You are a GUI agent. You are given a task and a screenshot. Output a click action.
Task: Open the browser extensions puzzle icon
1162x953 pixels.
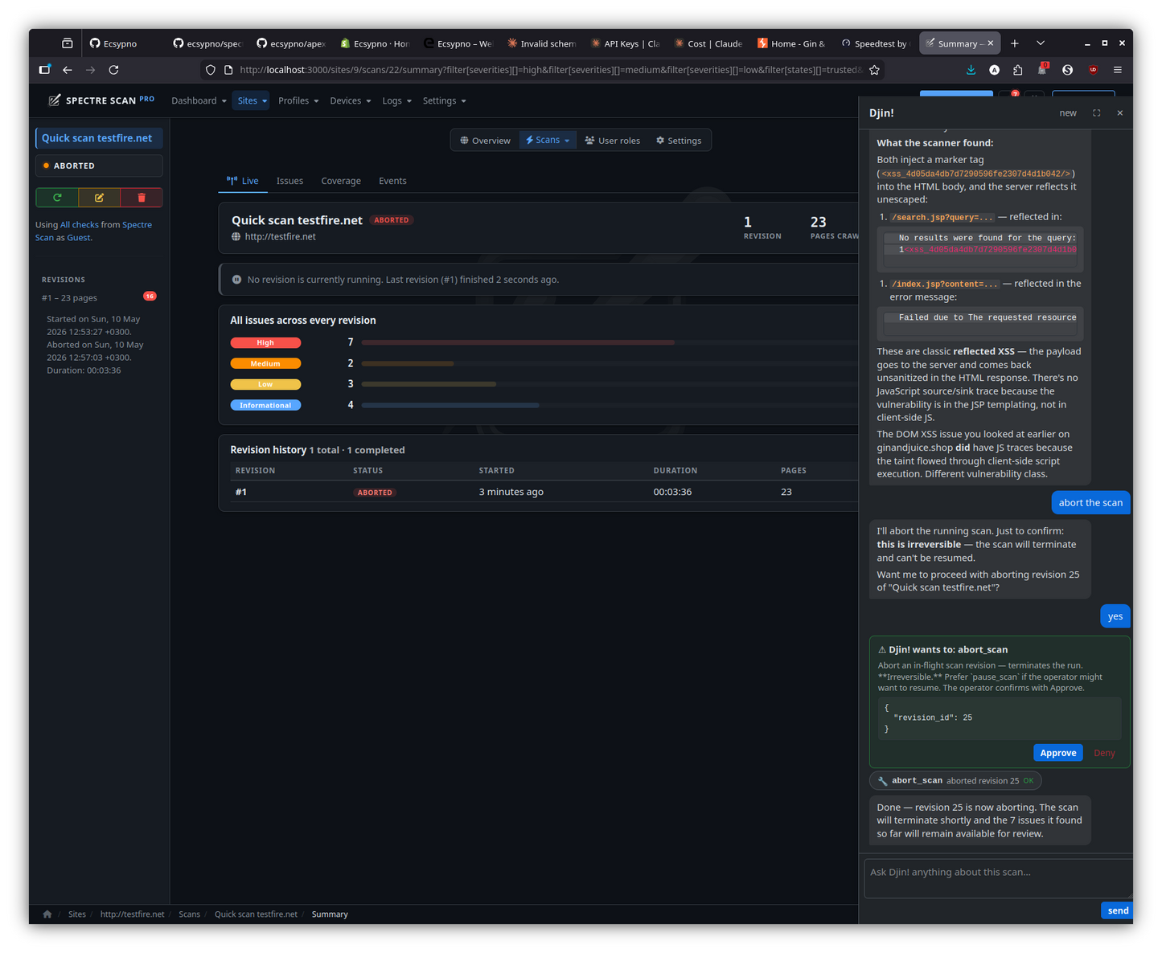coord(1018,70)
